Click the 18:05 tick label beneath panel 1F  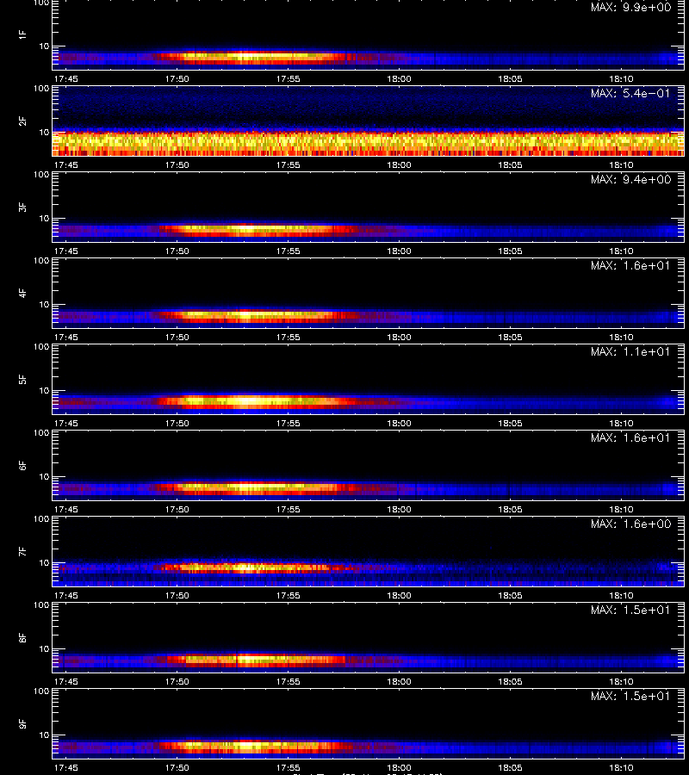pyautogui.click(x=510, y=79)
